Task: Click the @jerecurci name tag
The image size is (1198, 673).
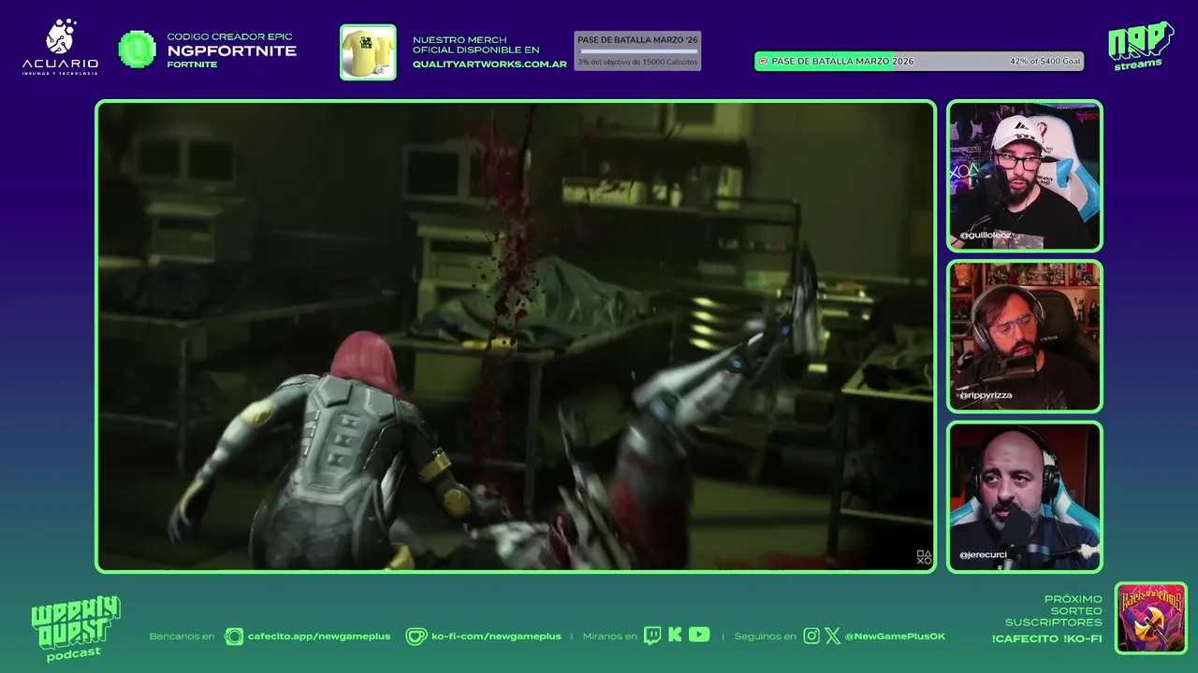Action: [983, 555]
